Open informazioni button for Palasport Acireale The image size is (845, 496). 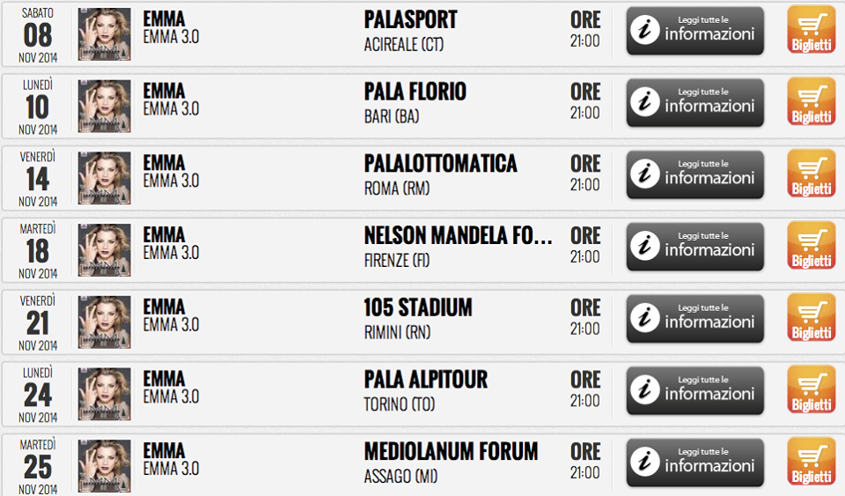(x=694, y=31)
